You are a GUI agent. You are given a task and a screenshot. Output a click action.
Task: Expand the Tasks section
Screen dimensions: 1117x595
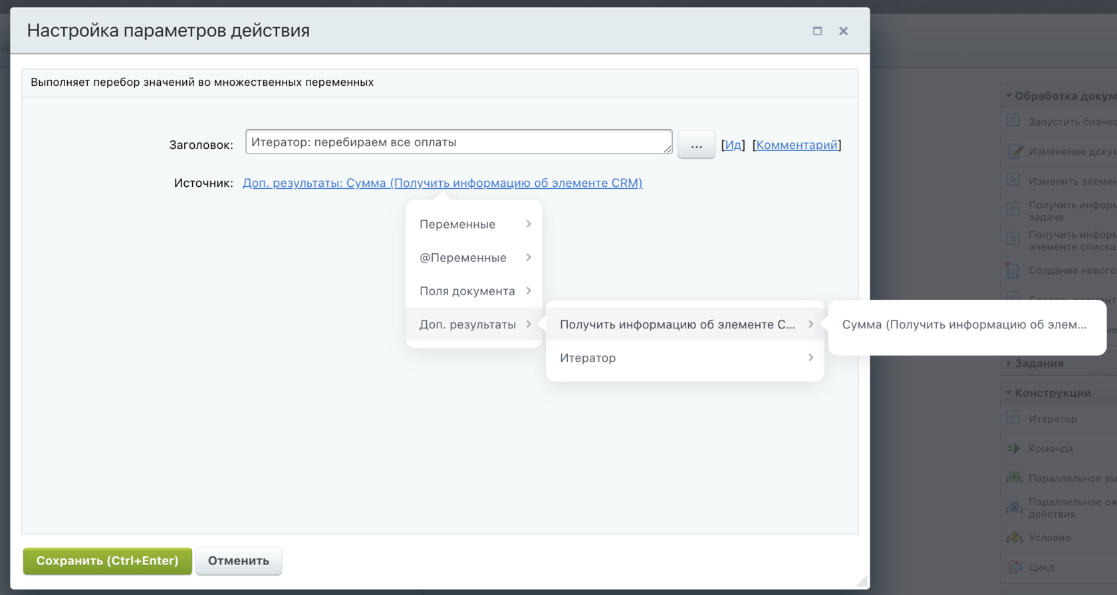(1009, 363)
